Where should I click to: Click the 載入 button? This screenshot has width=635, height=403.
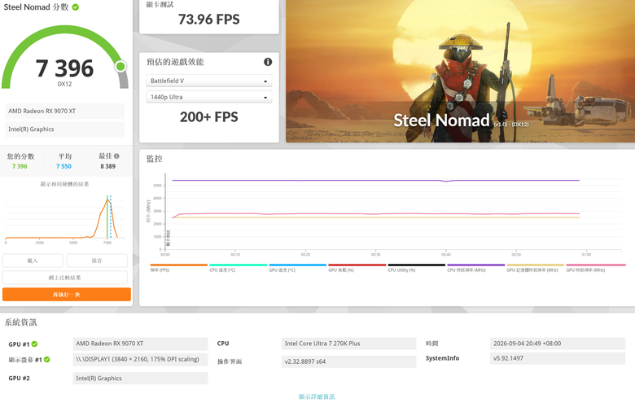click(x=33, y=261)
